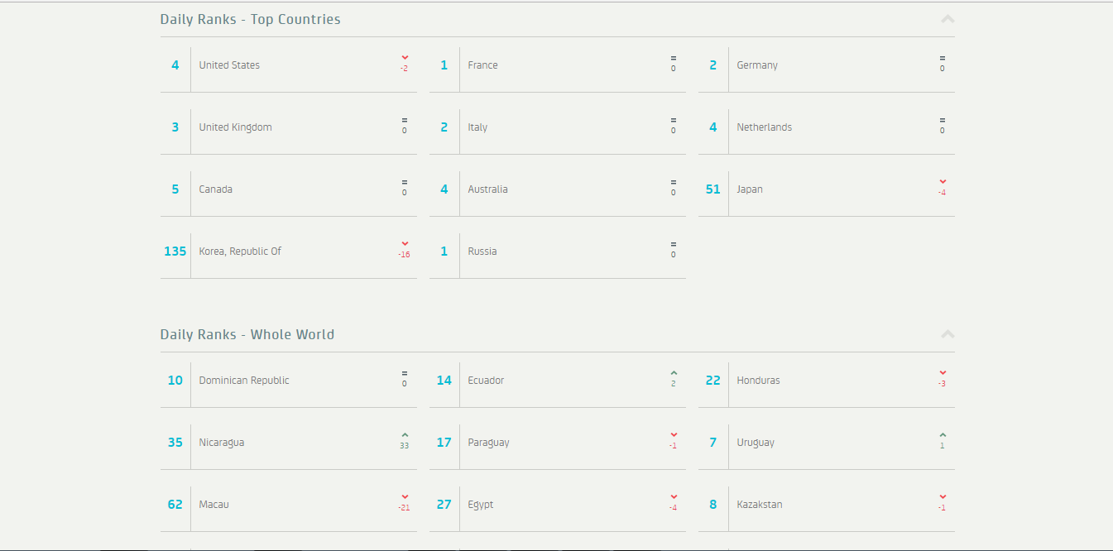Click the red down arrow for United States
This screenshot has width=1113, height=551.
click(405, 58)
